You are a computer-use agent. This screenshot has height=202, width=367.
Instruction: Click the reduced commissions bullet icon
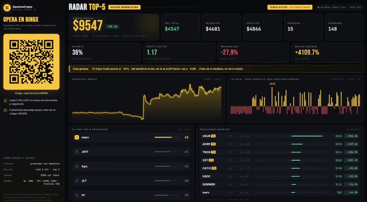point(5,110)
